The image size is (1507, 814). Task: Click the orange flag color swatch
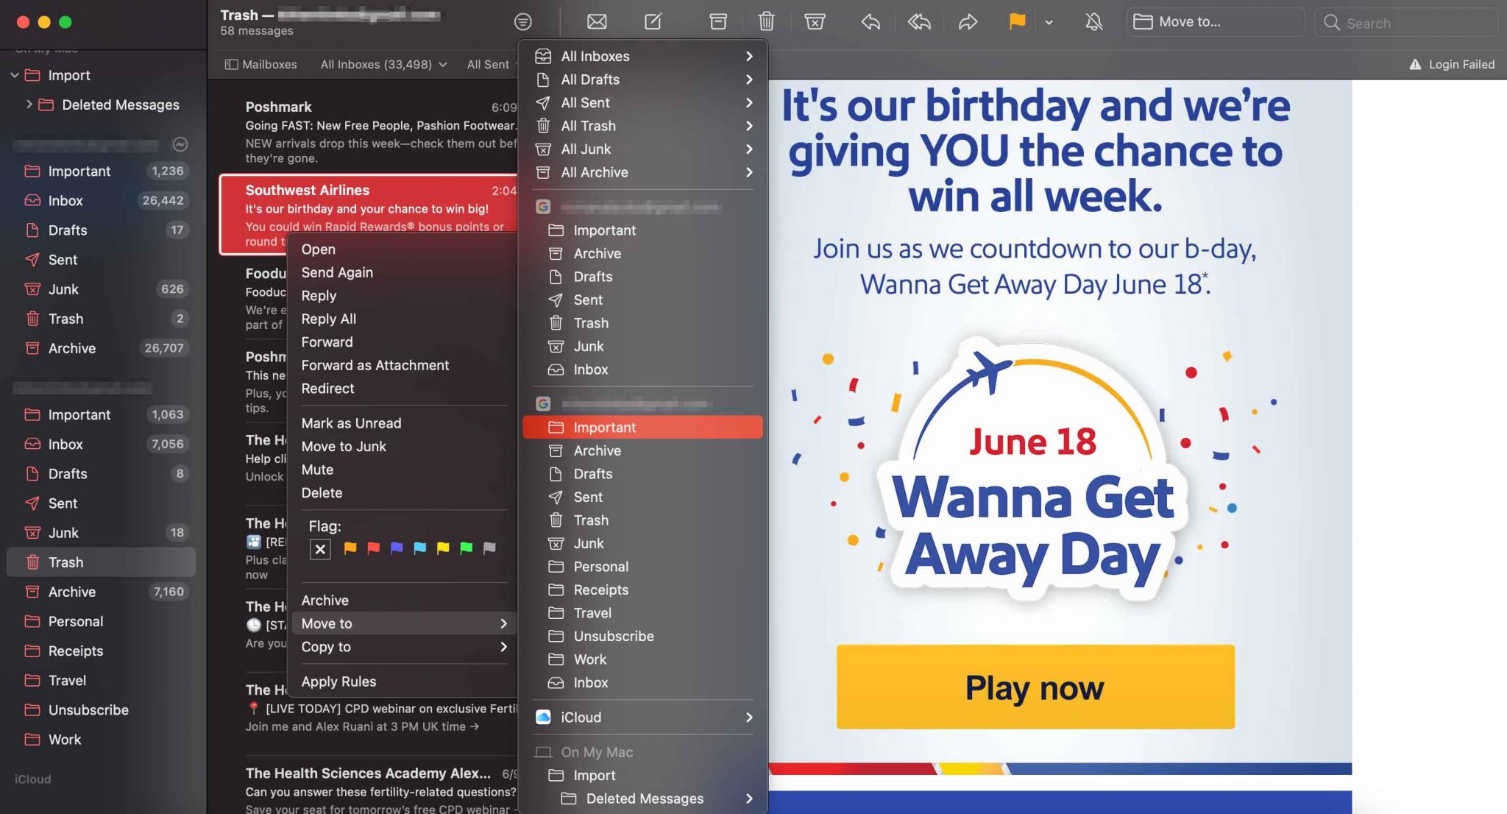349,548
